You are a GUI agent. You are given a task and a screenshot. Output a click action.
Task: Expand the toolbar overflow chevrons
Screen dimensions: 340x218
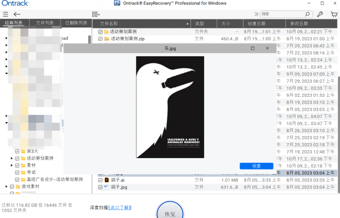(x=256, y=14)
